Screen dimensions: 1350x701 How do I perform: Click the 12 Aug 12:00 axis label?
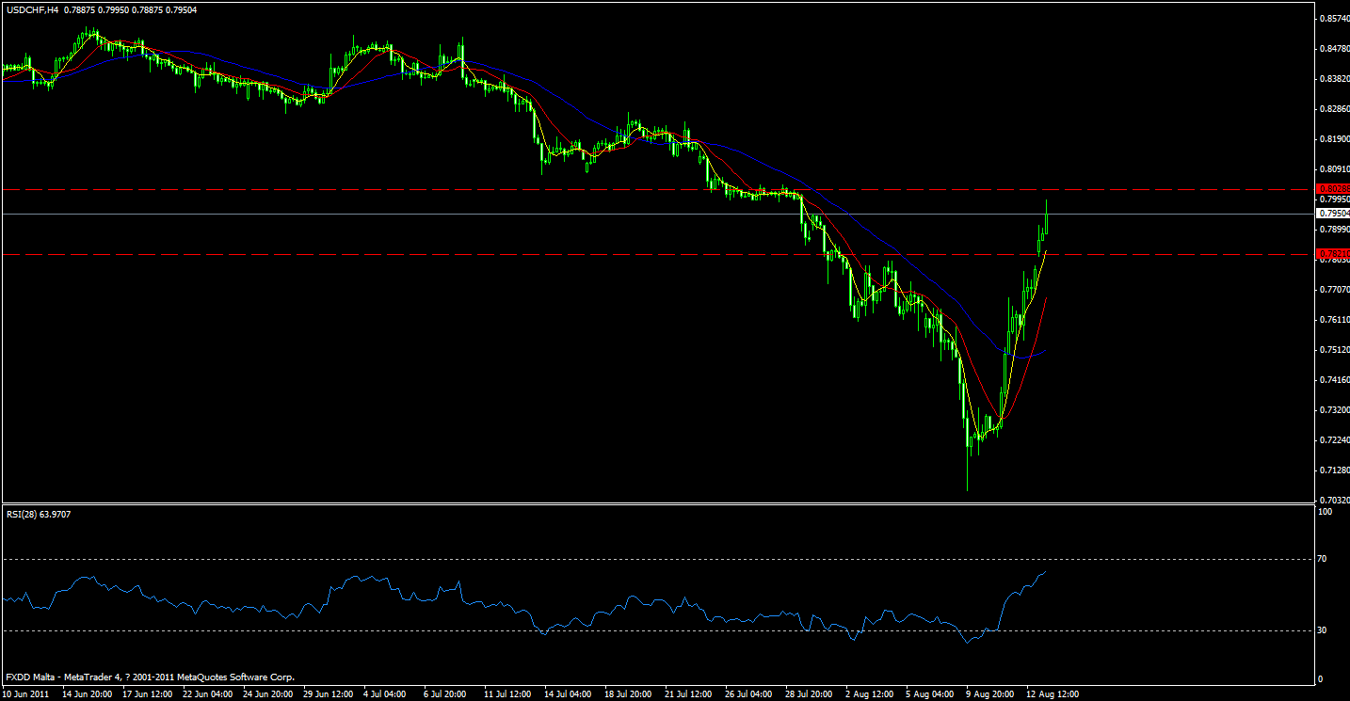click(x=1052, y=693)
